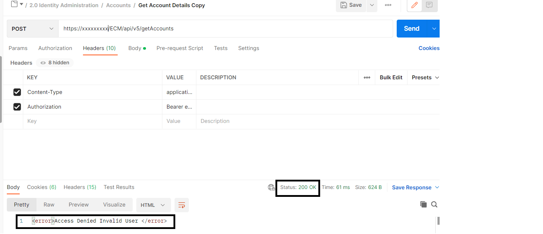Viewport: 543px width, 234px height.
Task: Select the response Body tab
Action: tap(13, 187)
